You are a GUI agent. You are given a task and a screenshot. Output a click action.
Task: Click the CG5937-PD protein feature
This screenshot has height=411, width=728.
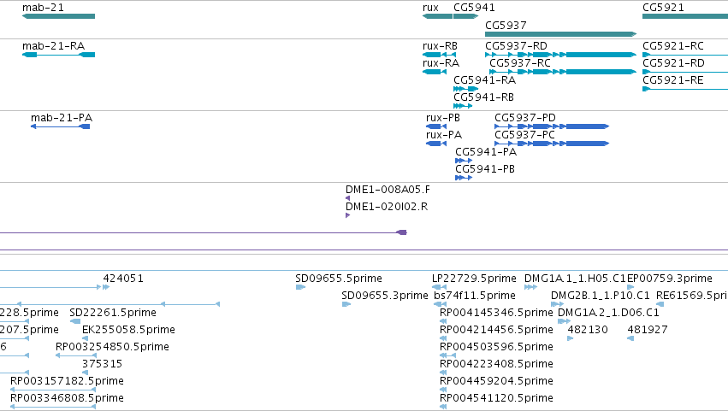pos(552,126)
